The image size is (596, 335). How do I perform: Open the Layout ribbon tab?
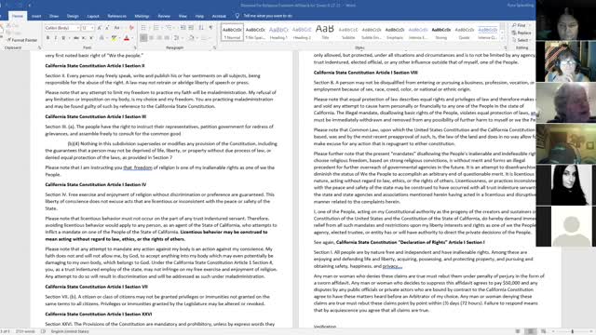click(x=93, y=16)
